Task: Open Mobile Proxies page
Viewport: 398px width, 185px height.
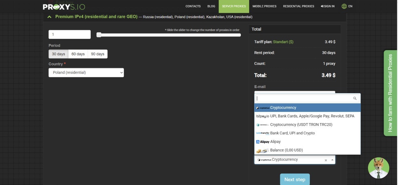Action: click(x=264, y=6)
